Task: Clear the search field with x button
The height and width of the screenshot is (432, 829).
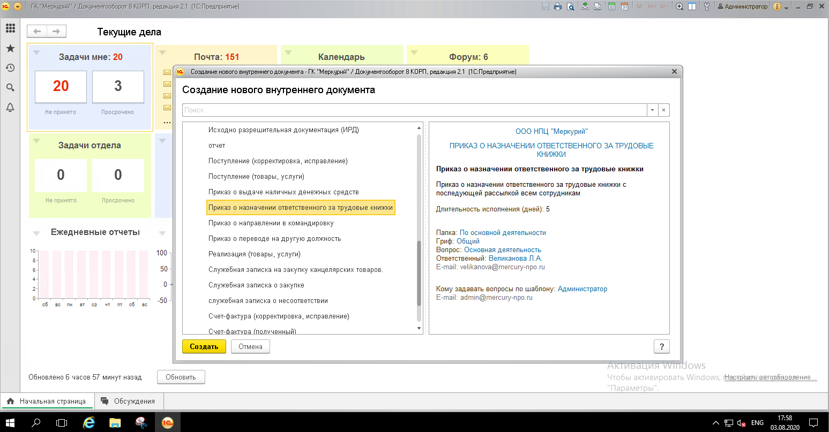Action: tap(663, 110)
